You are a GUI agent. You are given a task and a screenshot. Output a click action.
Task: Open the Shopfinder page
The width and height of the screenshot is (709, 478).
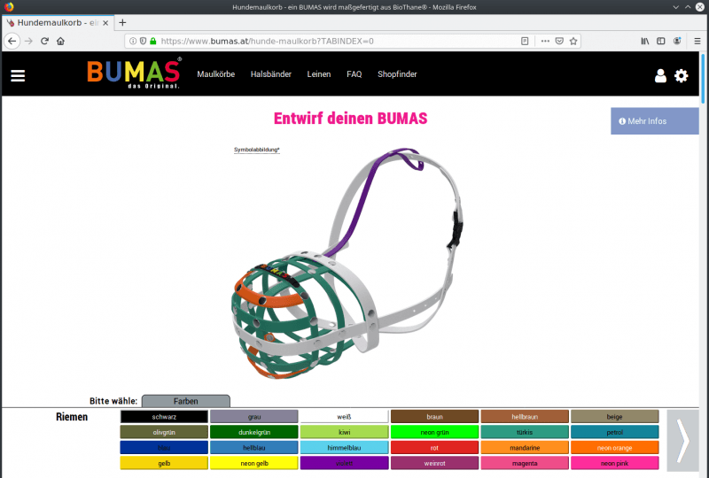coord(397,74)
